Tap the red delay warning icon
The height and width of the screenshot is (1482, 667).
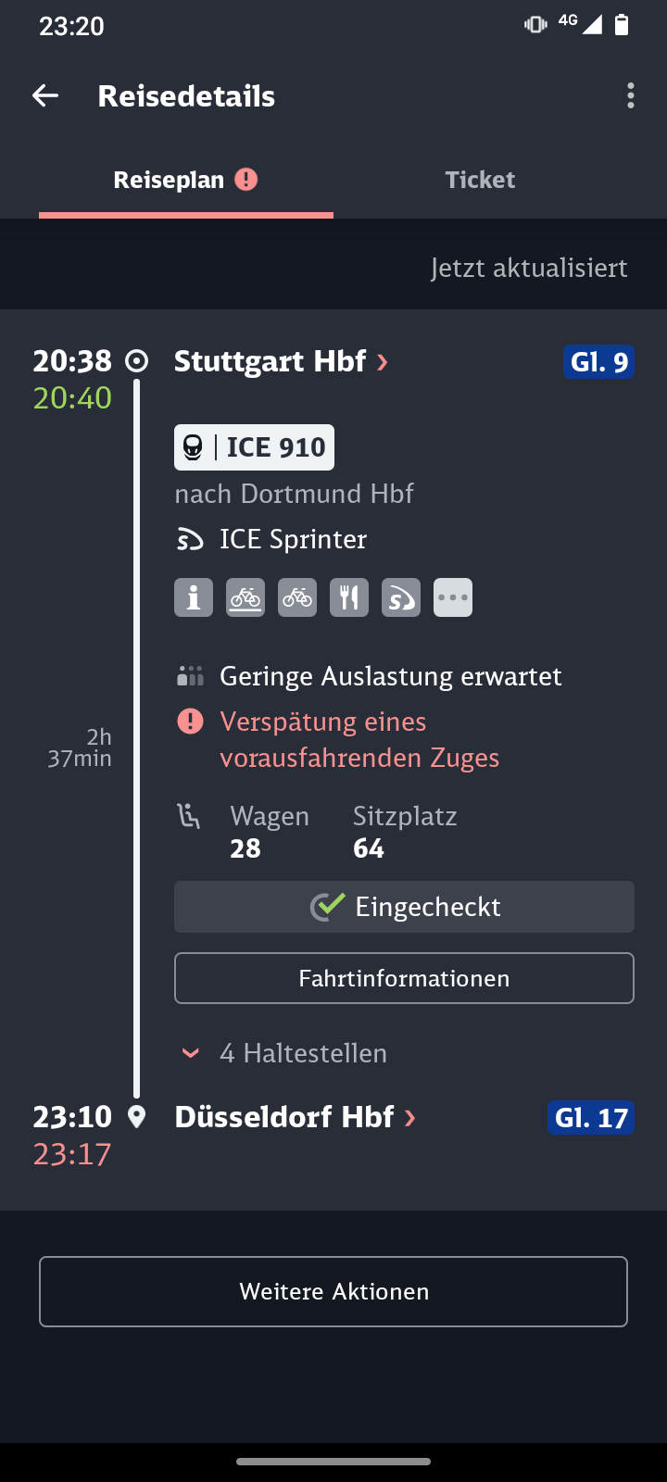[190, 722]
